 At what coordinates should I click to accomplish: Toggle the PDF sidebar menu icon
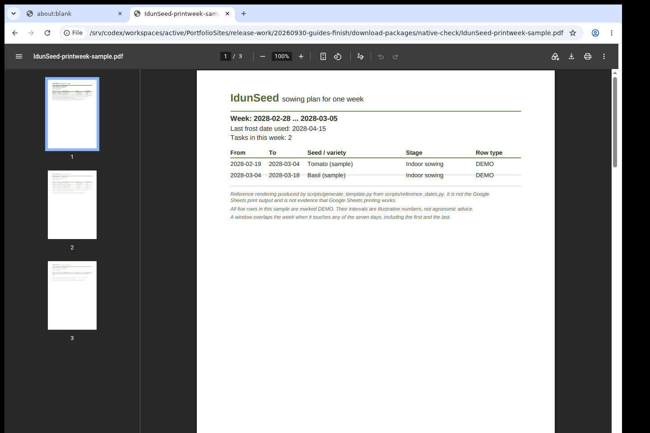click(19, 56)
